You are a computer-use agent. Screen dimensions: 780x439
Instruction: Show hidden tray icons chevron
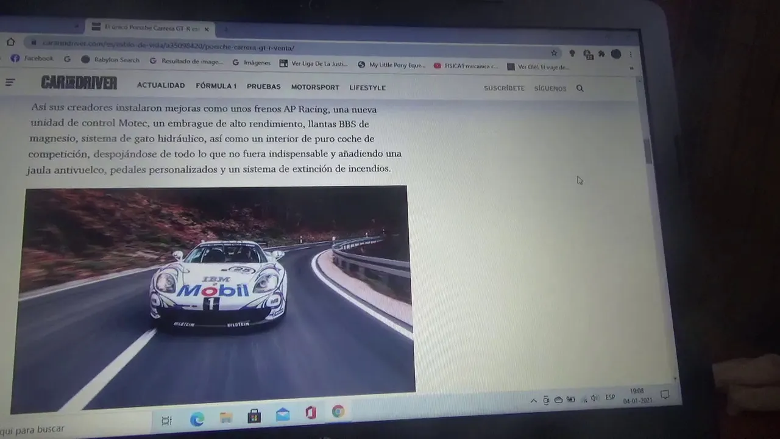pyautogui.click(x=534, y=401)
